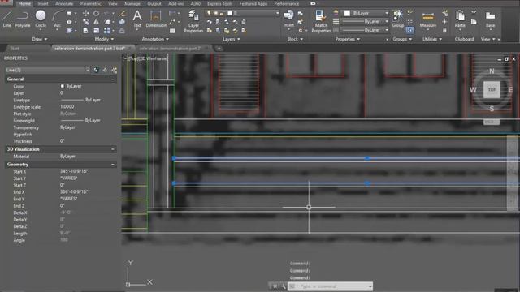Image resolution: width=520 pixels, height=292 pixels.
Task: Click Select Objects icon in Properties palette
Action: [x=105, y=70]
